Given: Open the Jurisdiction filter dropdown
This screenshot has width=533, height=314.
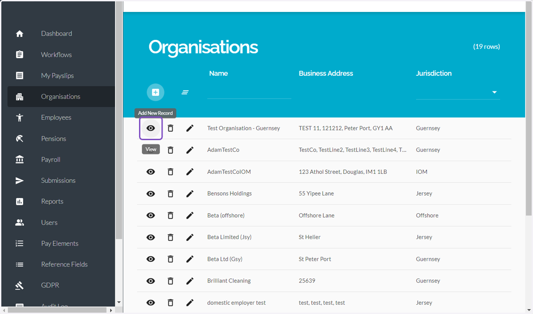Looking at the screenshot, I should coord(458,92).
